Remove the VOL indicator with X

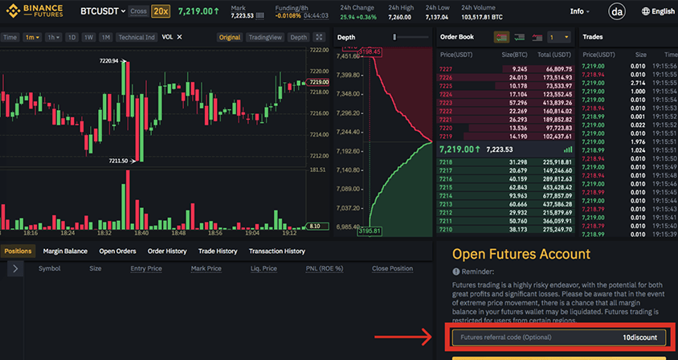[x=179, y=37]
